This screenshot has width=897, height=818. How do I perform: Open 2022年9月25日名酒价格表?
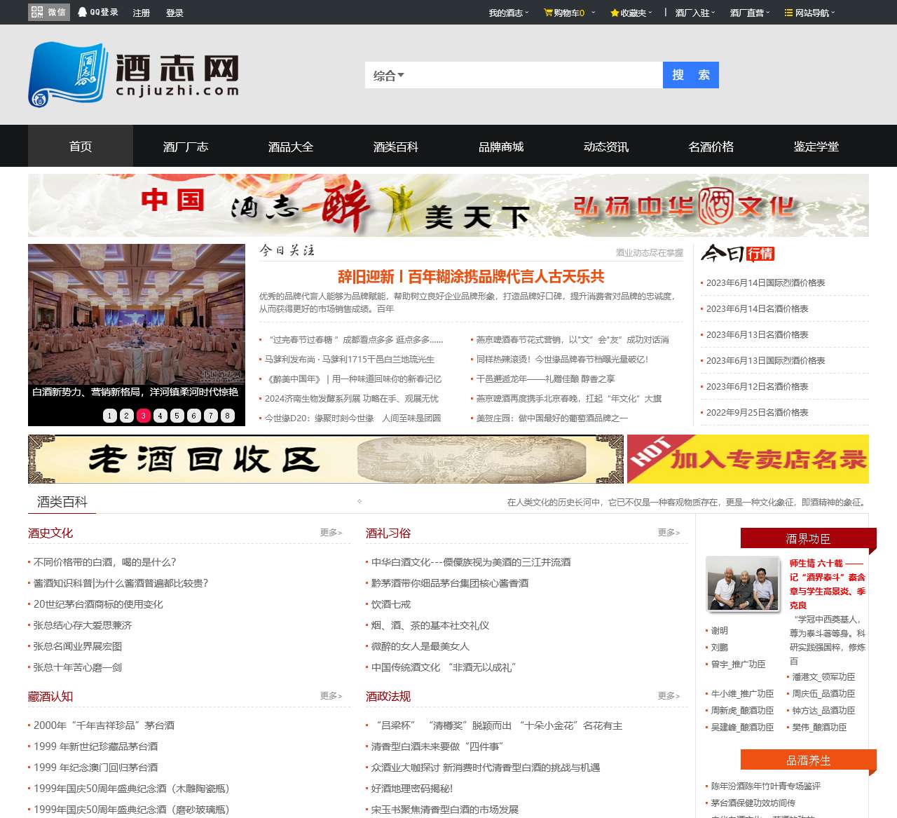pyautogui.click(x=757, y=413)
